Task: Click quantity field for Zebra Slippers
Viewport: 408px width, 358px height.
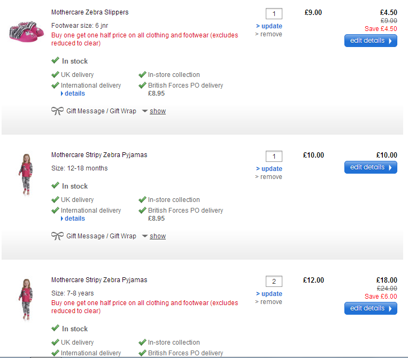Action: (274, 14)
